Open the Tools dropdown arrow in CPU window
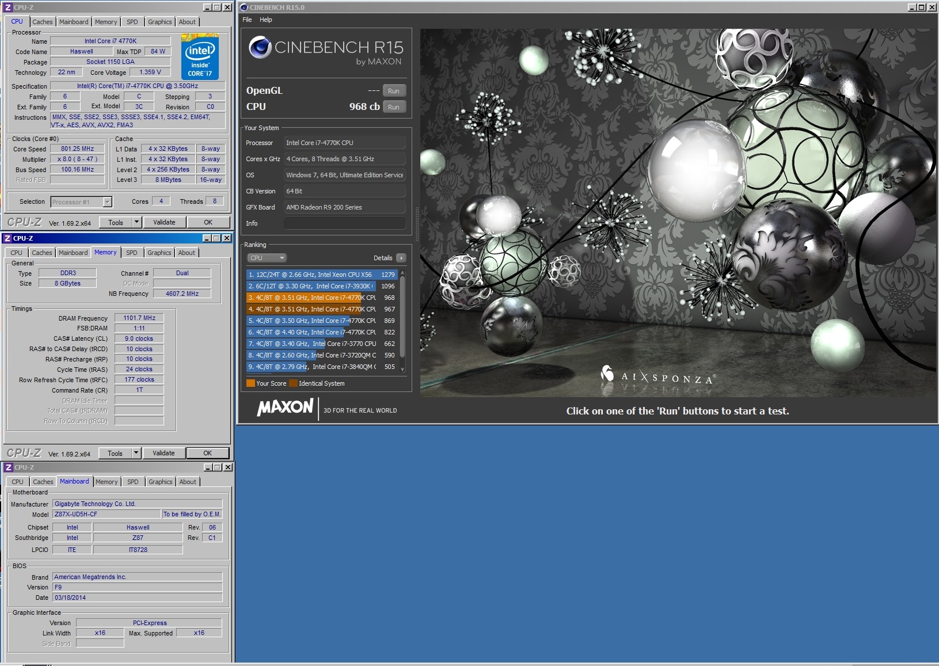 136,222
